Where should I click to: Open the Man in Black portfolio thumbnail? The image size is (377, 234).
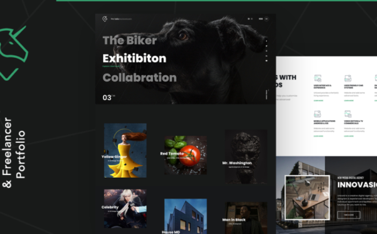246,218
